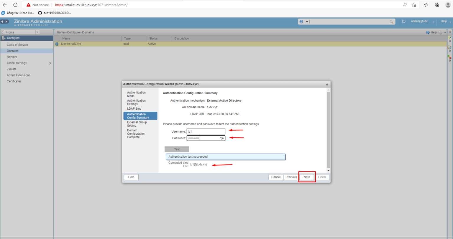This screenshot has height=239, width=453.
Task: Toggle the password visibility eye icon
Action: tap(222, 138)
